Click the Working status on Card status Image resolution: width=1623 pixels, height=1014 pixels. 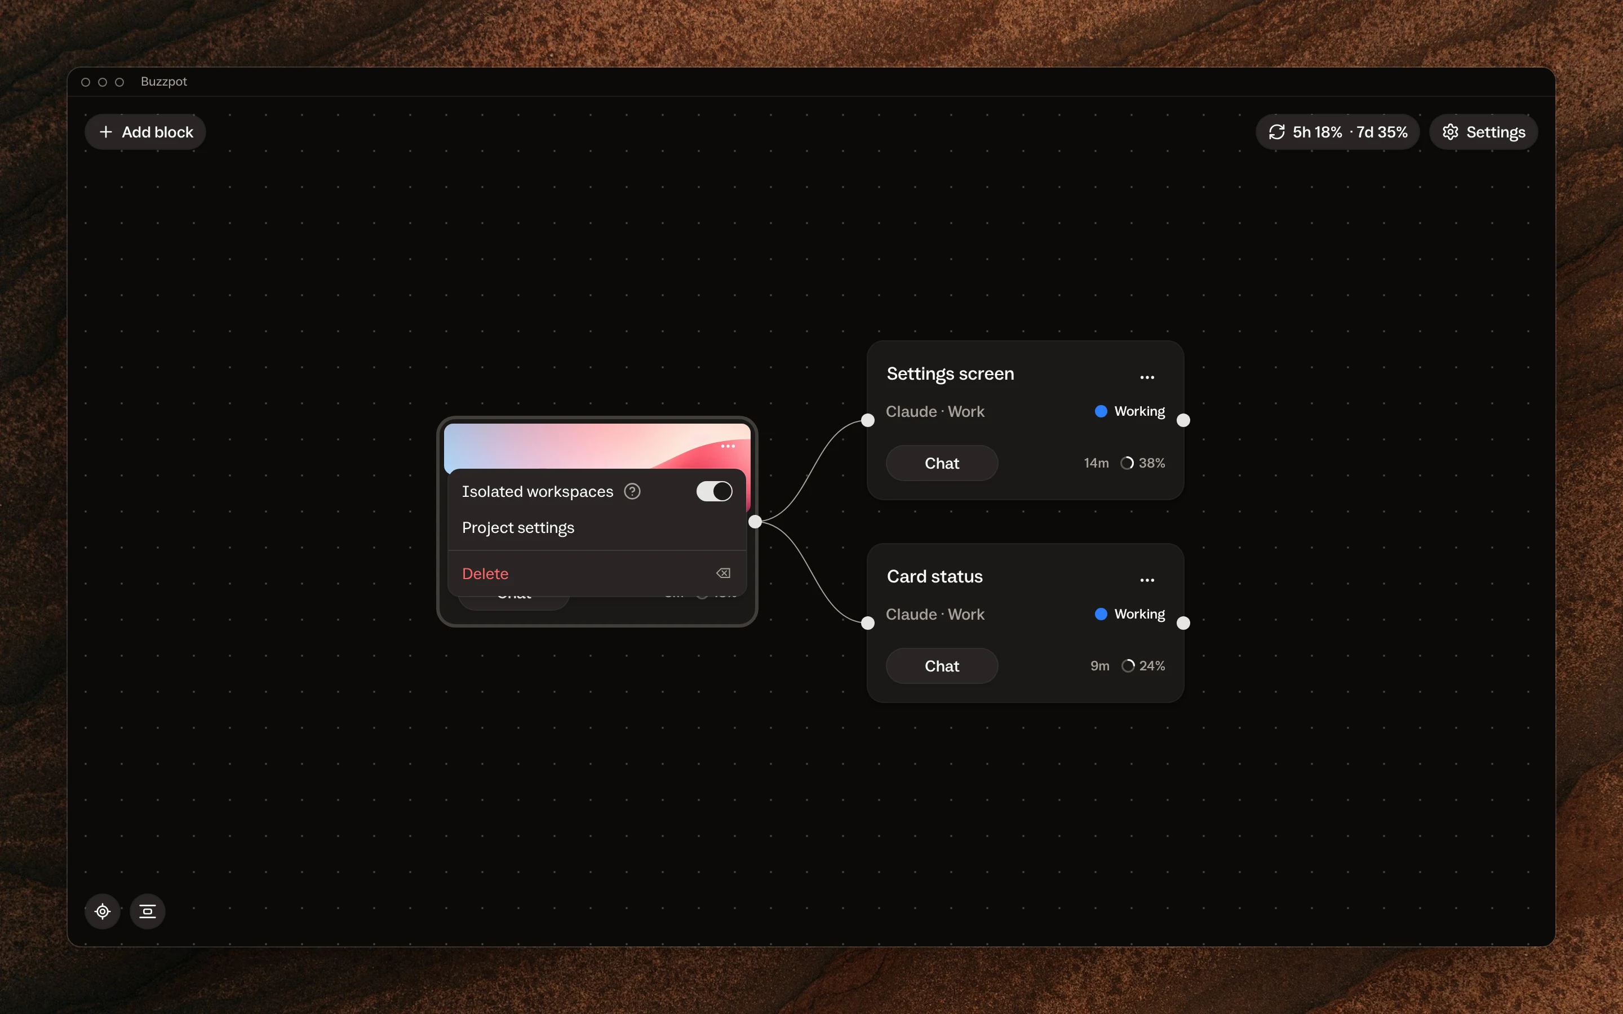[x=1130, y=614]
